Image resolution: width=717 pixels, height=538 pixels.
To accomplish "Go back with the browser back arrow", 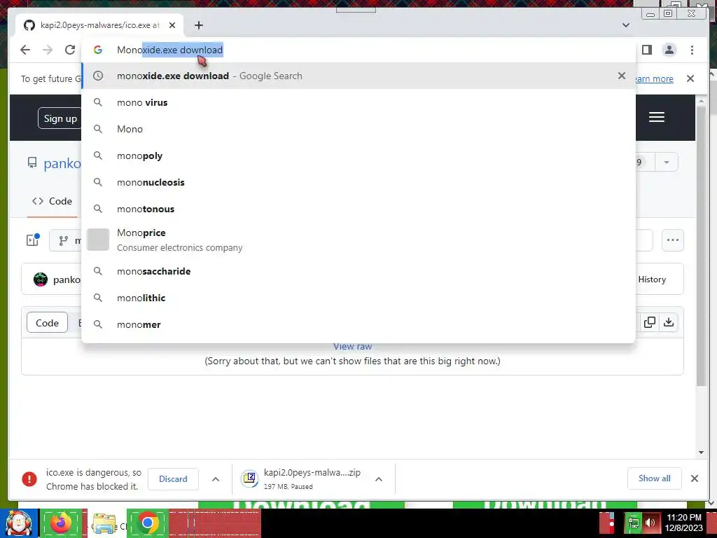I will (x=25, y=50).
